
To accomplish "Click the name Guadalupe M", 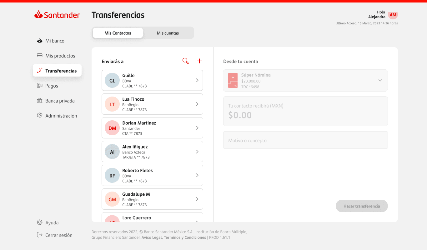I will tap(136, 194).
